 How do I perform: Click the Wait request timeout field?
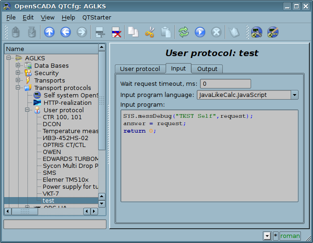pyautogui.click(x=226, y=84)
